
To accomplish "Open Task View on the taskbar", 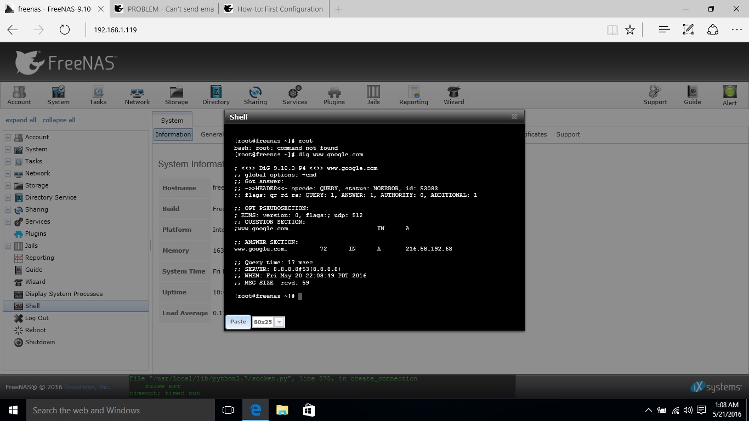I will tap(228, 410).
